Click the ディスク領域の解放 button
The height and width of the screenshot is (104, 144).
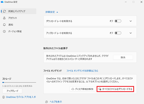click(x=82, y=89)
